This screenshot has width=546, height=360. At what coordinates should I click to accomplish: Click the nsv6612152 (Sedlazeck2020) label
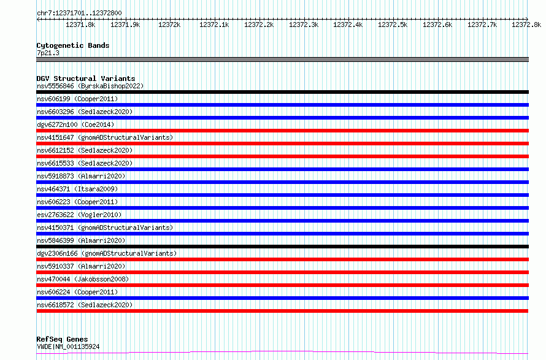[85, 150]
